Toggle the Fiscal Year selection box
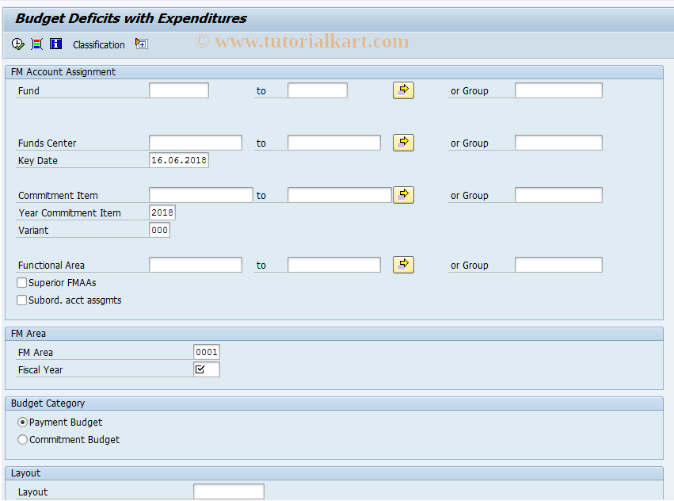The width and height of the screenshot is (674, 501). [x=206, y=369]
